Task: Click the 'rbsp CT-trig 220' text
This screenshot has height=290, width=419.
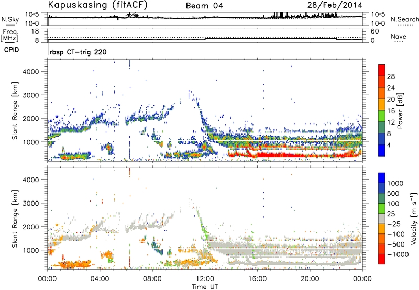Action: (x=78, y=52)
